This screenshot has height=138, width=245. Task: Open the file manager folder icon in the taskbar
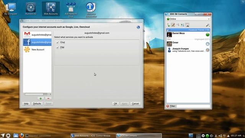click(x=16, y=136)
